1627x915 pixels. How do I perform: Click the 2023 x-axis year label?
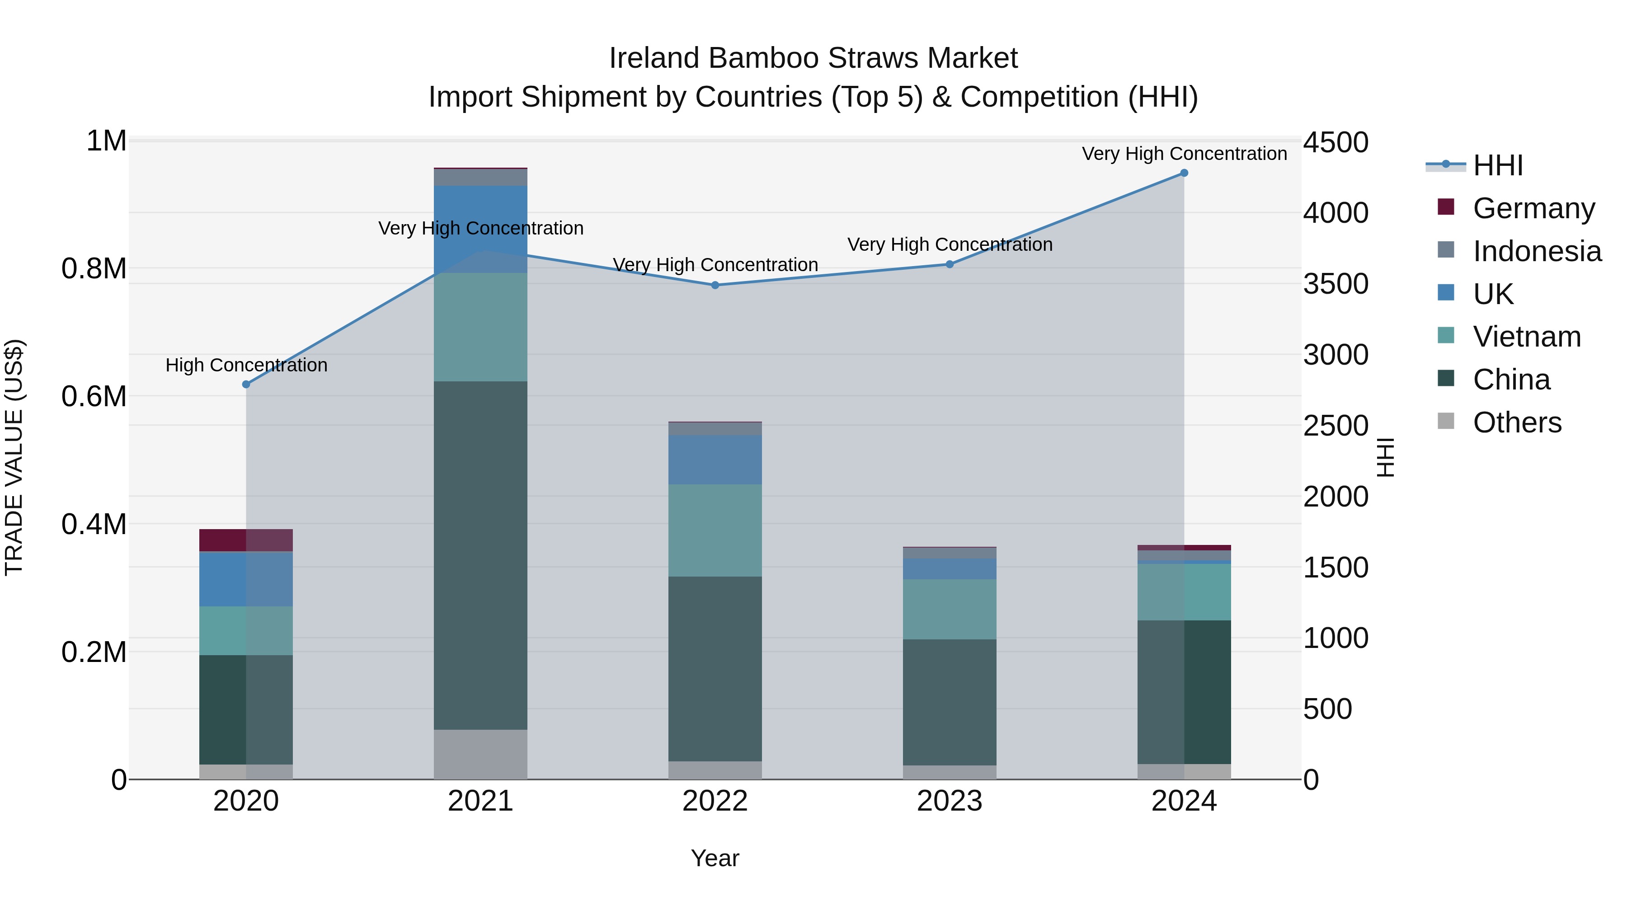point(949,801)
